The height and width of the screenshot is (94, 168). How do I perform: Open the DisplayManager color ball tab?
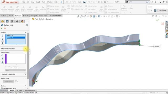22,21
